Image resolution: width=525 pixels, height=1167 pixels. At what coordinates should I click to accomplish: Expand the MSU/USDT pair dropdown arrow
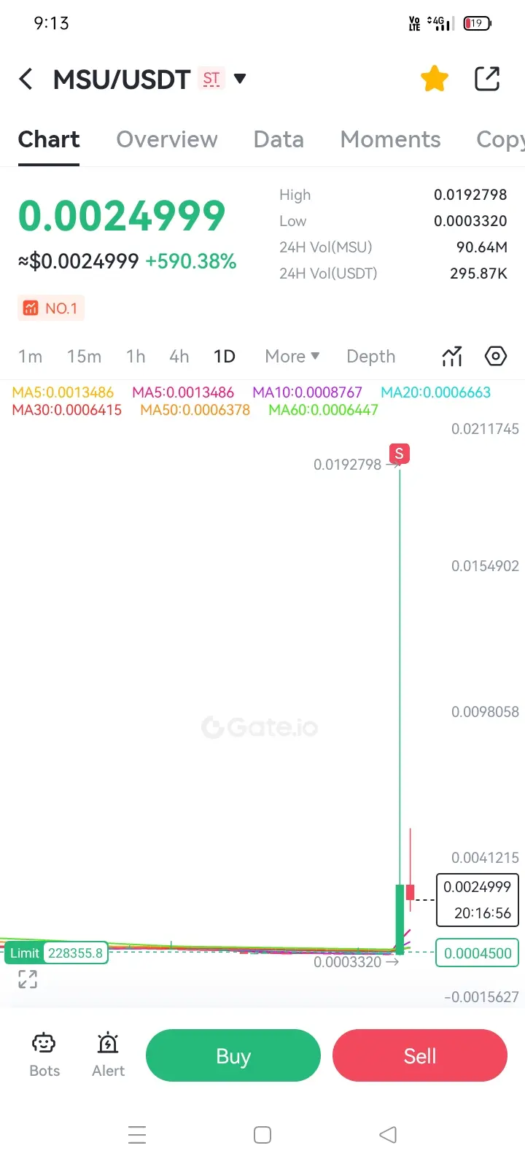pyautogui.click(x=239, y=78)
